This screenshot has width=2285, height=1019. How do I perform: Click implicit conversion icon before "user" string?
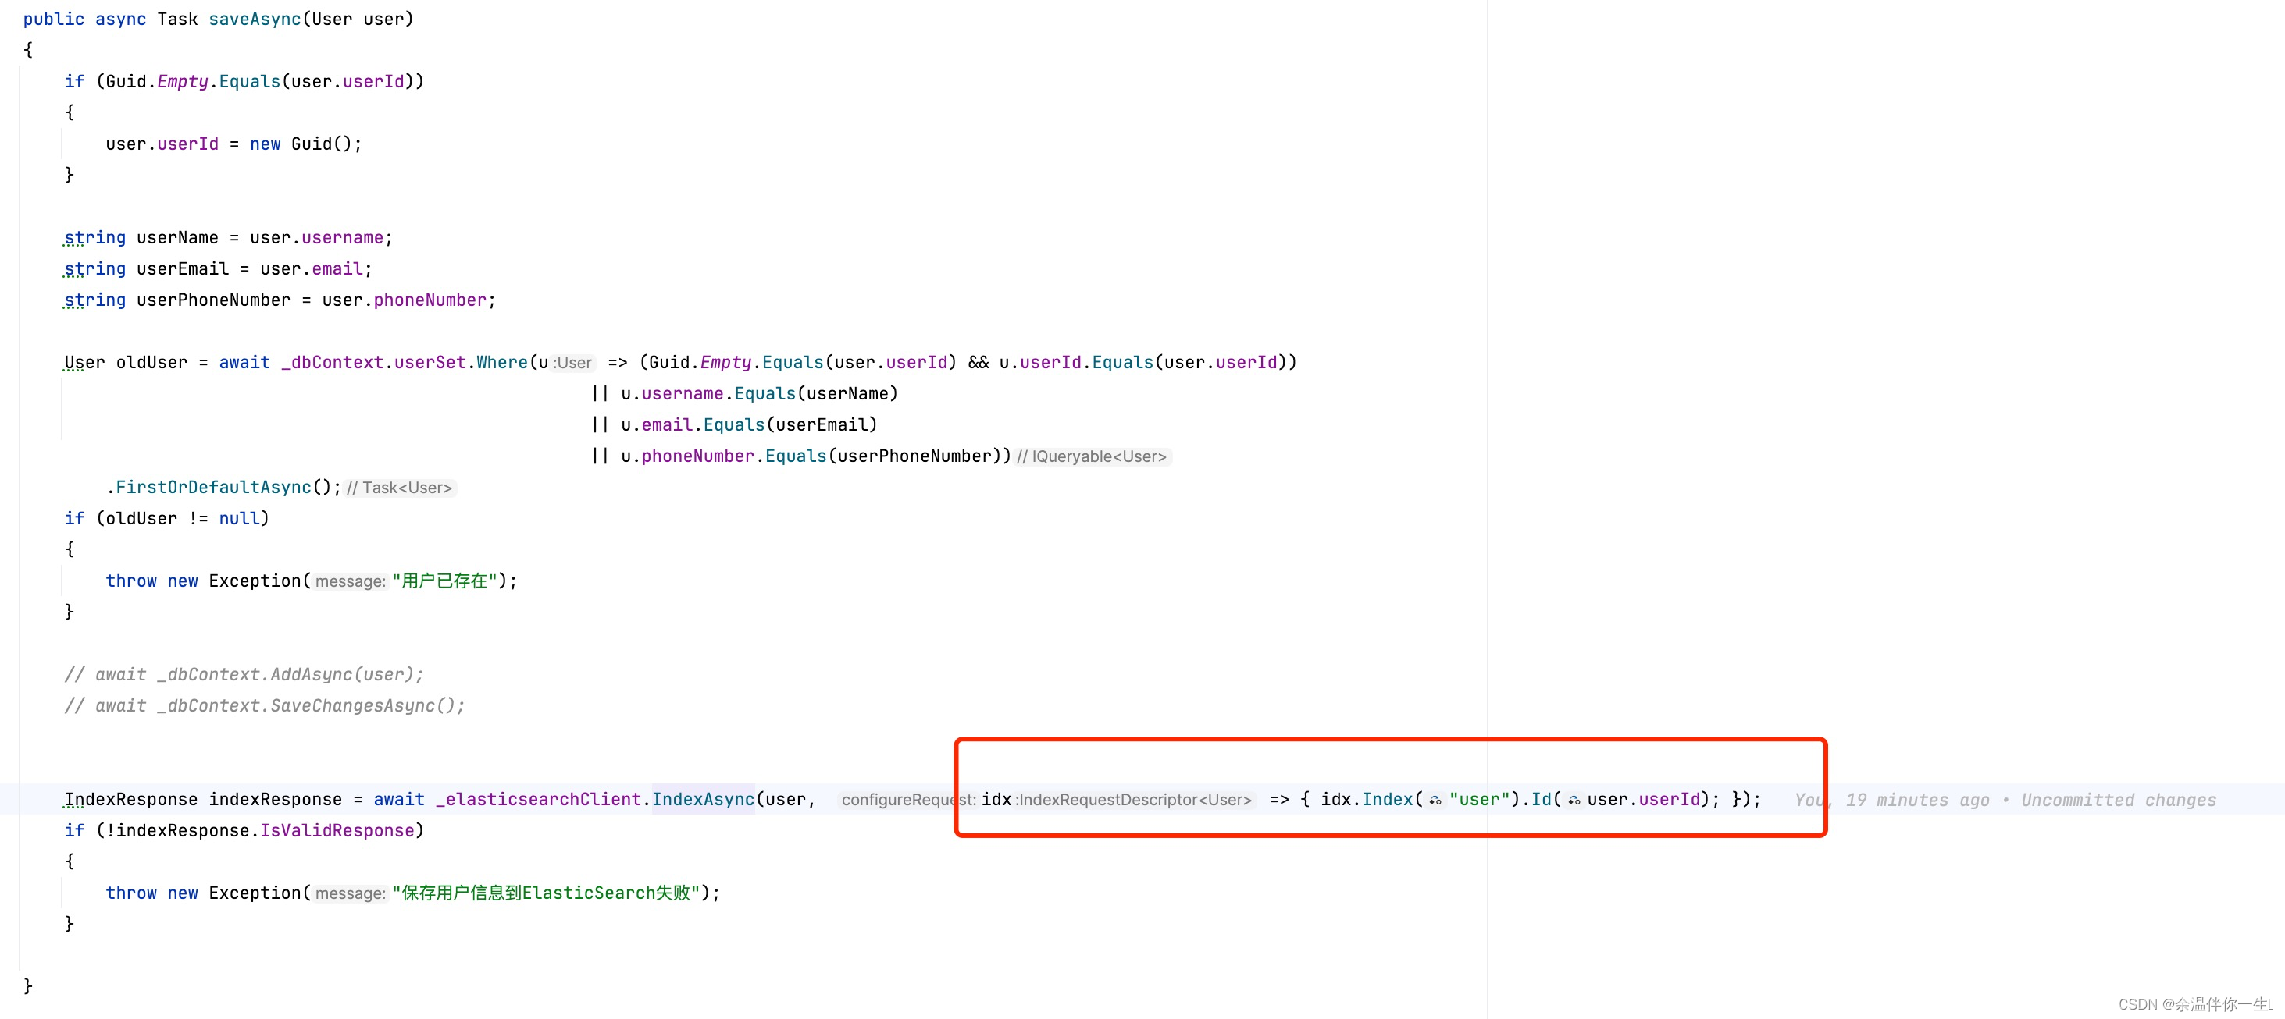tap(1435, 800)
